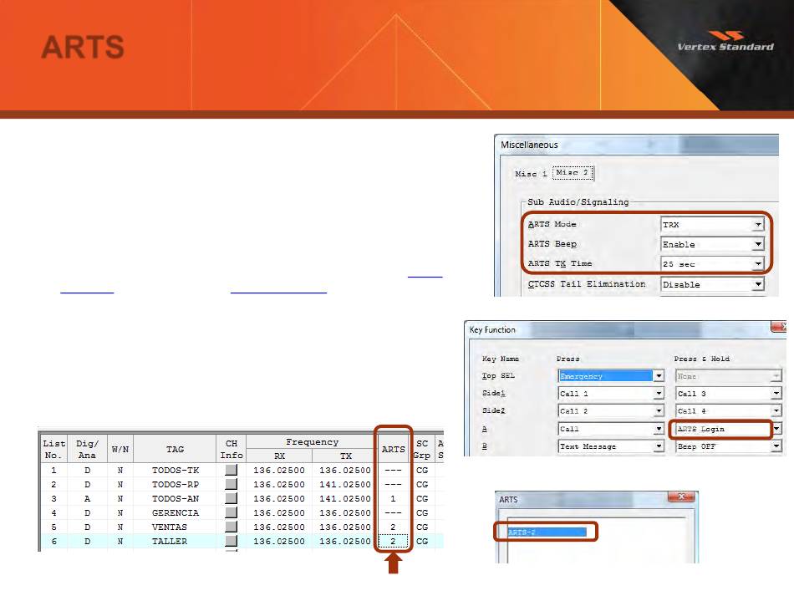Select the TODOS-RP tag cell
This screenshot has width=794, height=596.
(175, 485)
